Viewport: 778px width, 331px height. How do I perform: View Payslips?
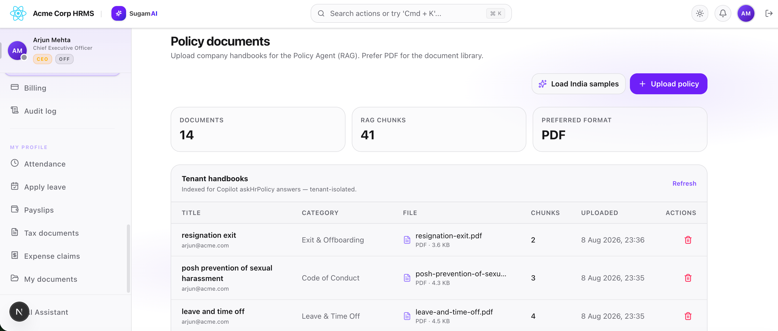[x=62, y=210]
